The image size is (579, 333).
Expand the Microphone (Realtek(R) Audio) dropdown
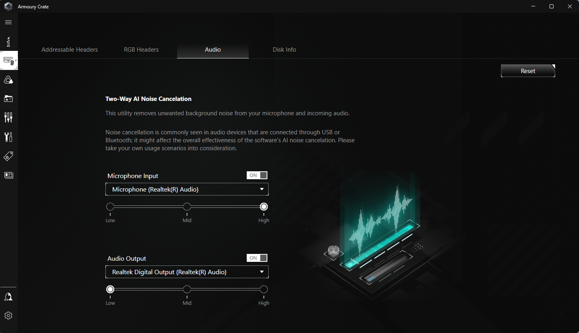tap(187, 189)
